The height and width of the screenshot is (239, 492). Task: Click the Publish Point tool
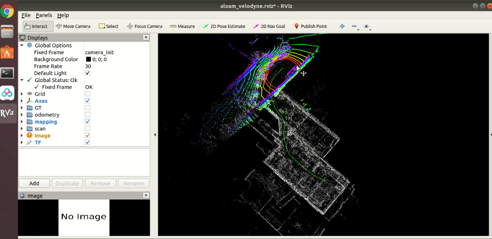[310, 26]
